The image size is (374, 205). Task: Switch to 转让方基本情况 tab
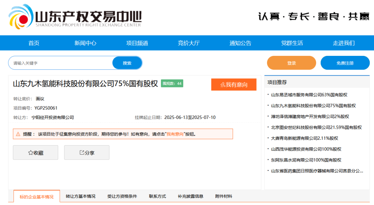(x=81, y=196)
